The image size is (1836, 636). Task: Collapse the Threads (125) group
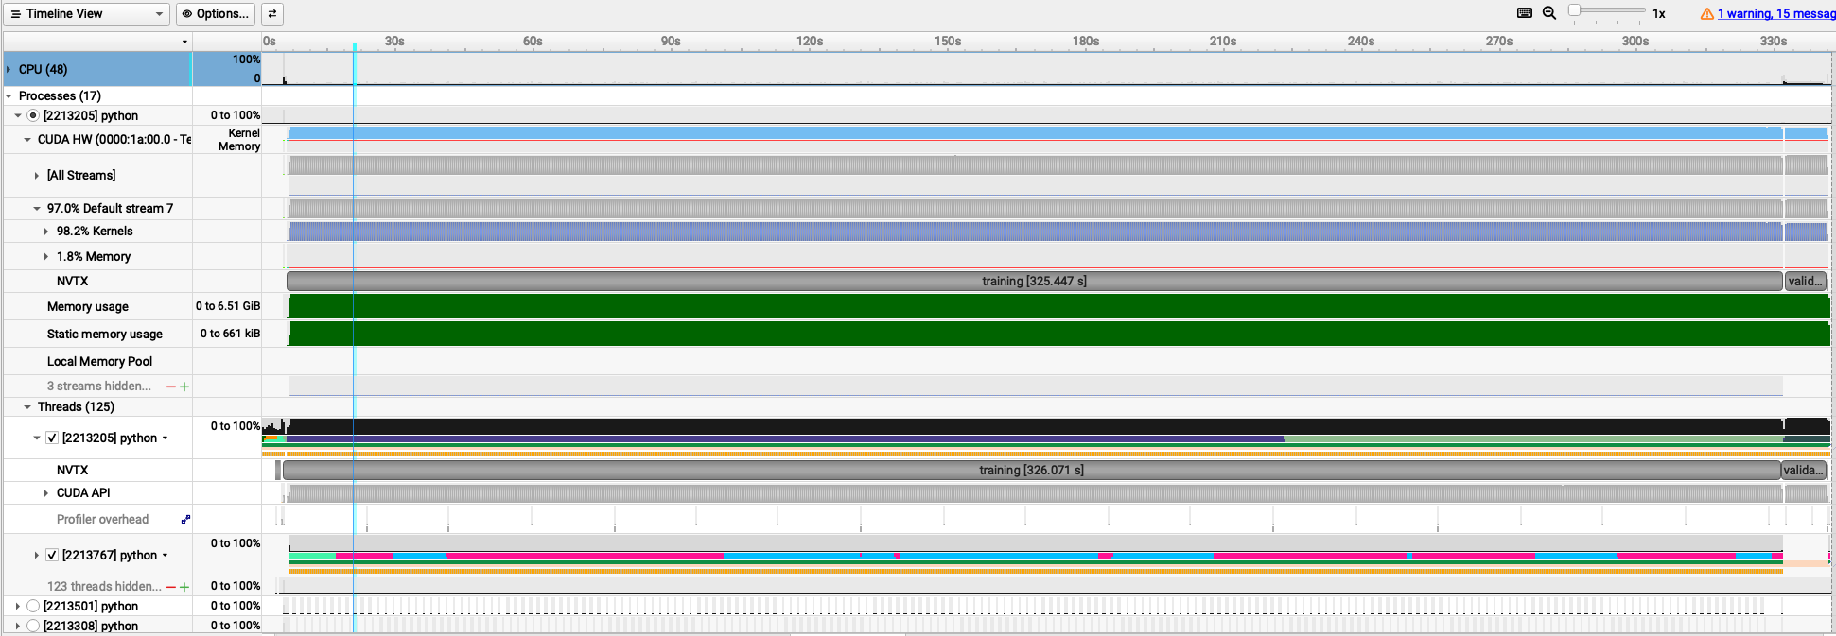[x=27, y=407]
